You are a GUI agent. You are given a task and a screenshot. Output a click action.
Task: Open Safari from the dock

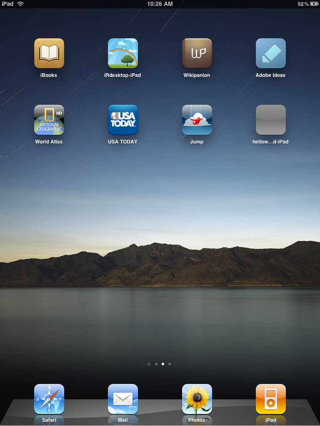[x=49, y=399]
